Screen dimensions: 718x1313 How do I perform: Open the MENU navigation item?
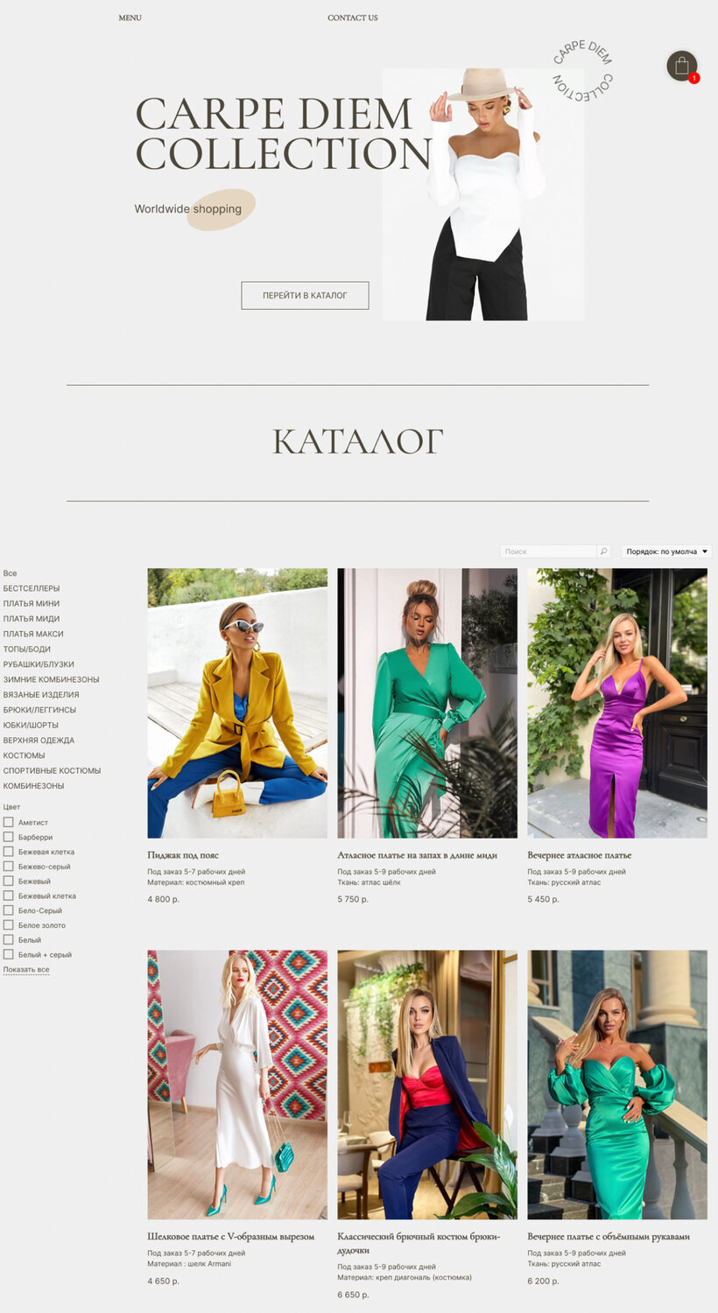[x=130, y=18]
